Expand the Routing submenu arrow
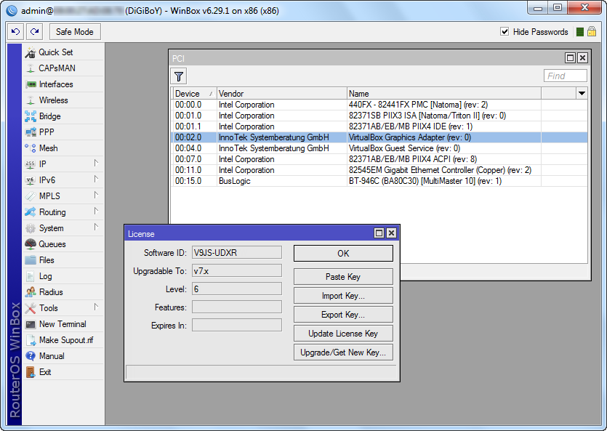 pos(96,212)
